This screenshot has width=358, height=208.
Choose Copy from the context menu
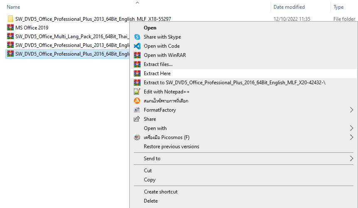point(150,180)
